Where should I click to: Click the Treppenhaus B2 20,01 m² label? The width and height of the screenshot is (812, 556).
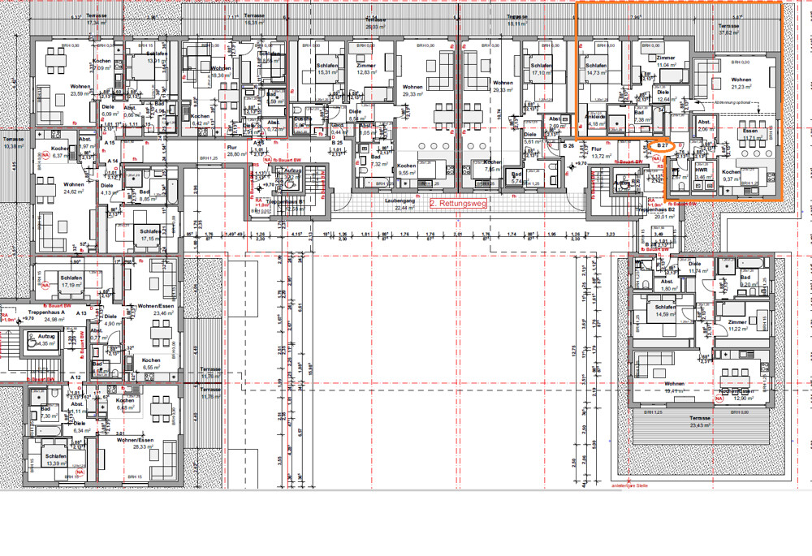[657, 213]
